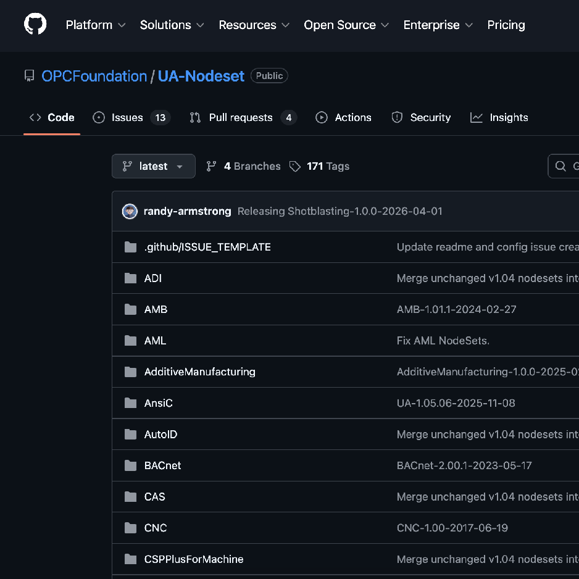Click the shield icon on Security tab
This screenshot has width=579, height=579.
[396, 117]
